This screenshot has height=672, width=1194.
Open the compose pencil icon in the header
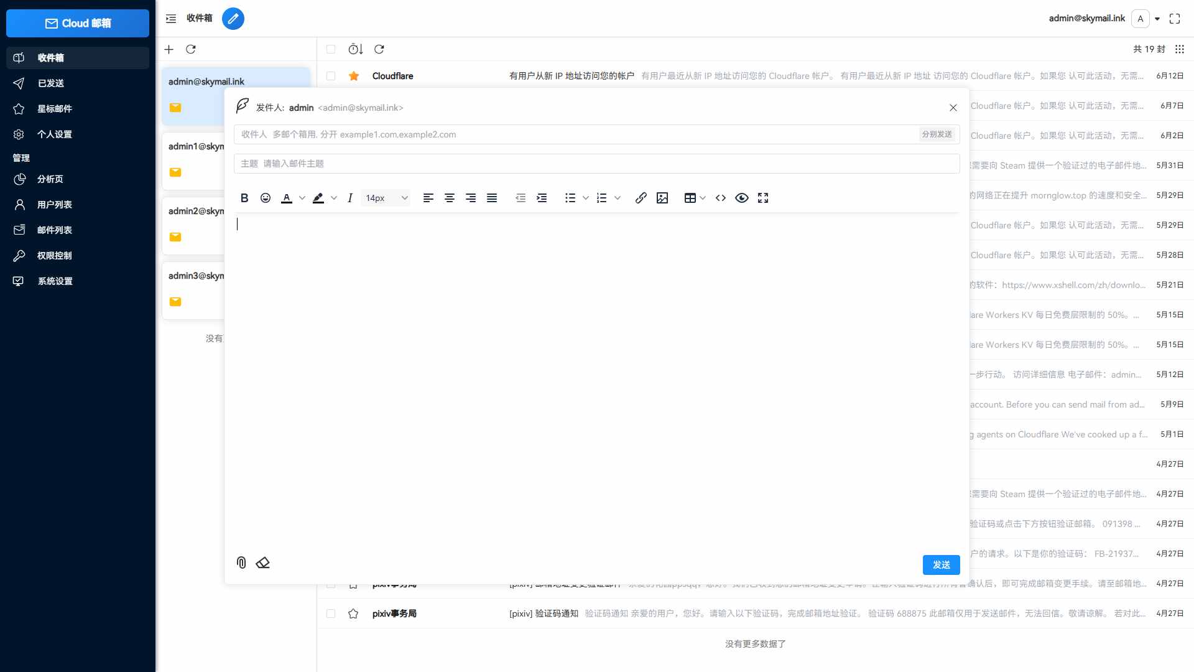233,19
